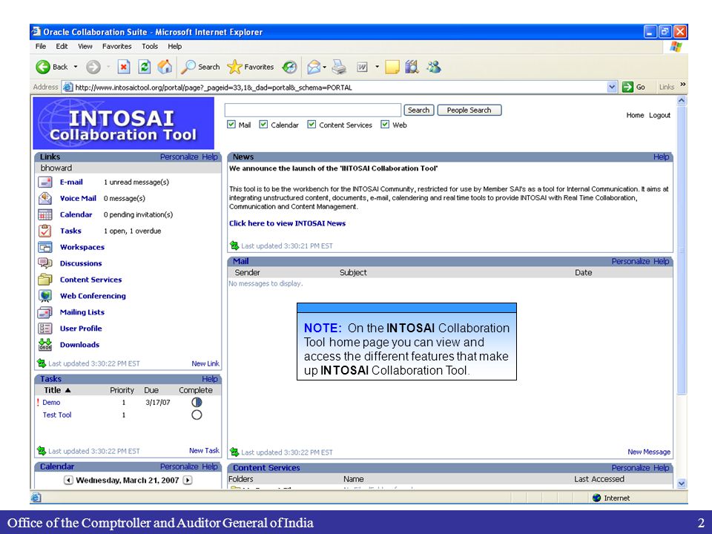Uncheck the Content Services search checkbox

click(x=311, y=125)
